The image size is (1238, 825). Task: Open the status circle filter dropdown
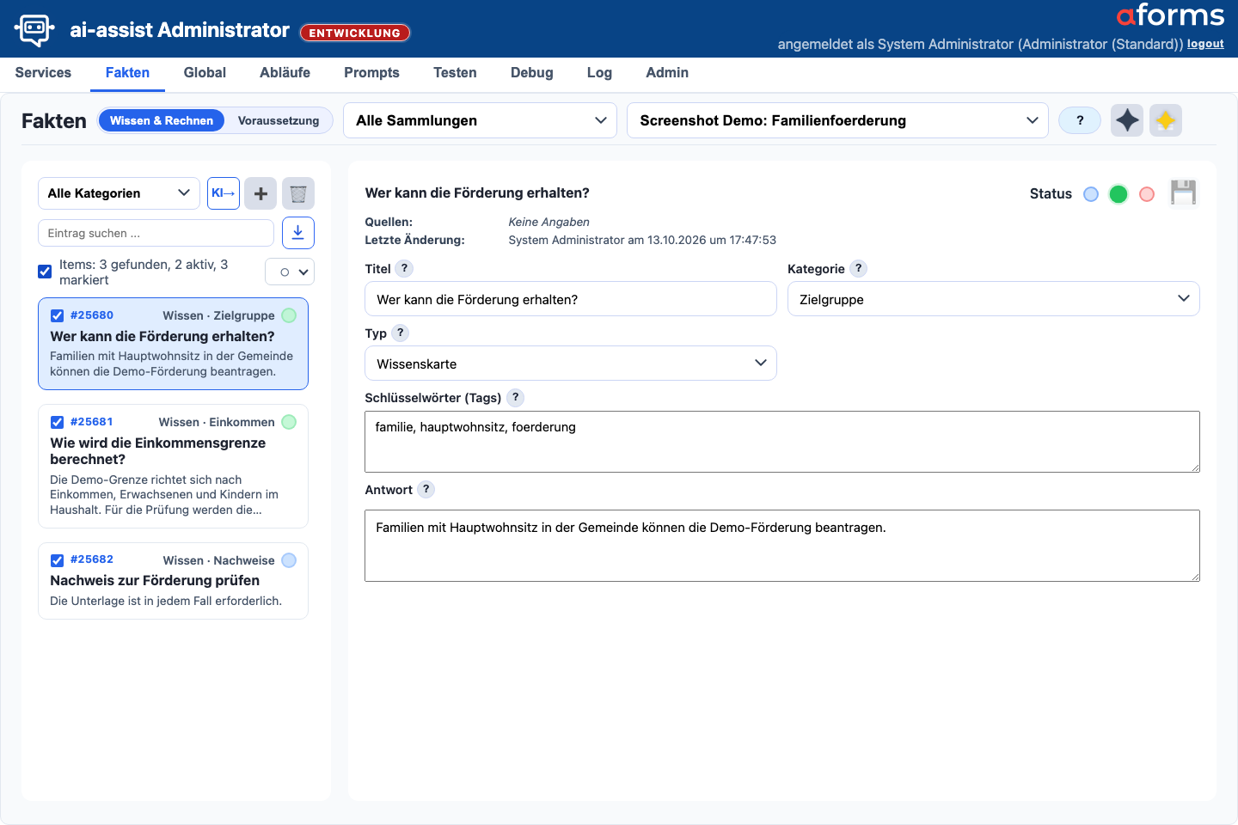coord(290,272)
